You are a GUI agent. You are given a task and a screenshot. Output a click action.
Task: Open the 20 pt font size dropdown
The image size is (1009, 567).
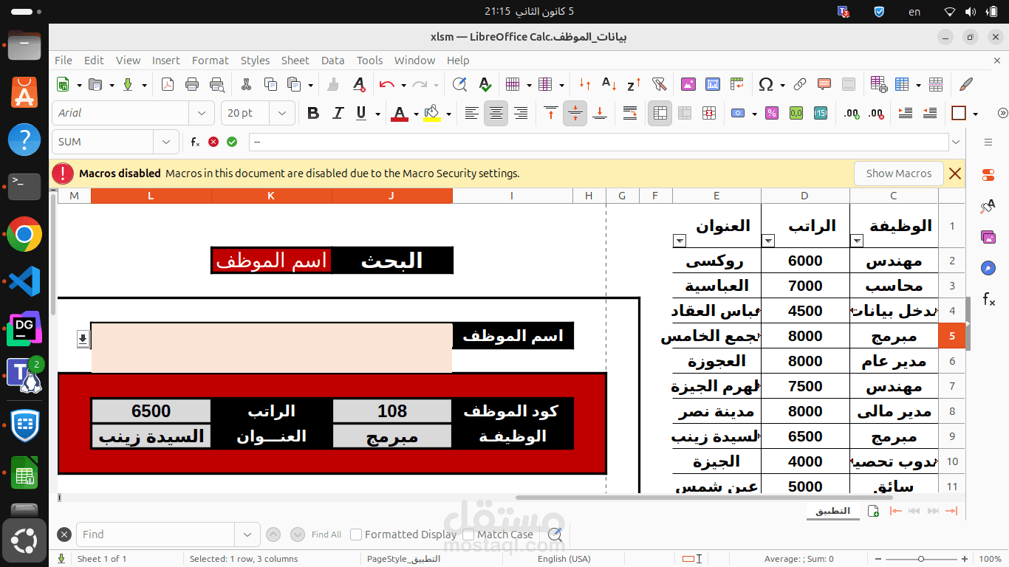(281, 113)
